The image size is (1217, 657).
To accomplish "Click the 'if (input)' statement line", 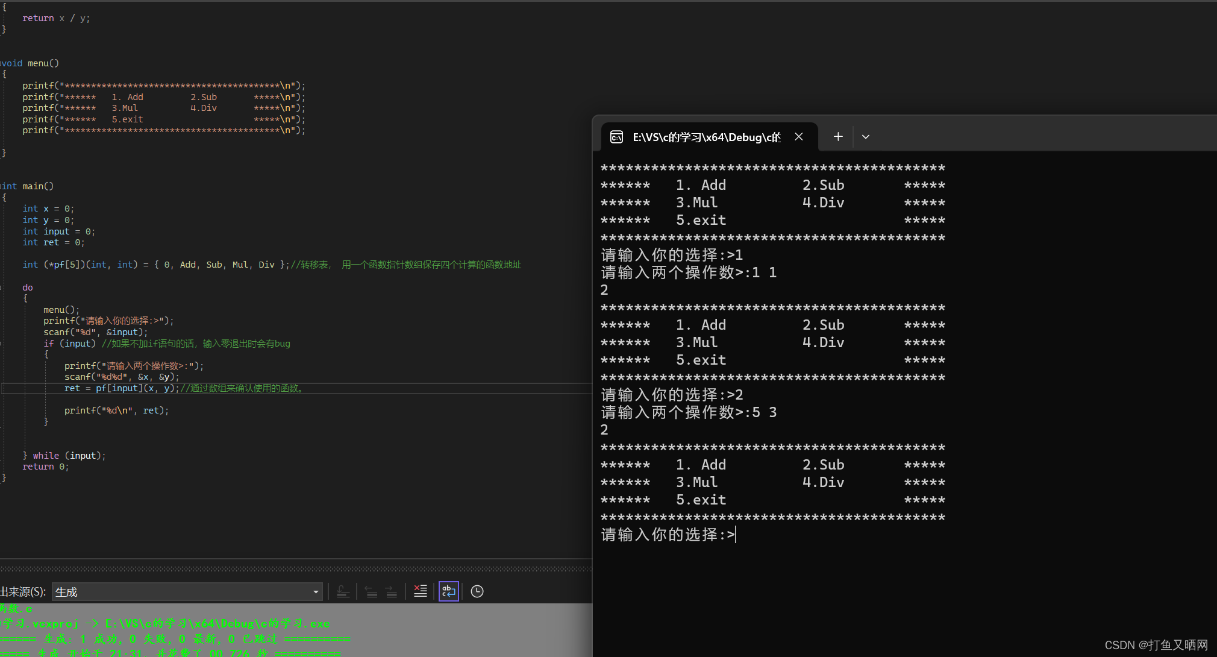I will [69, 344].
